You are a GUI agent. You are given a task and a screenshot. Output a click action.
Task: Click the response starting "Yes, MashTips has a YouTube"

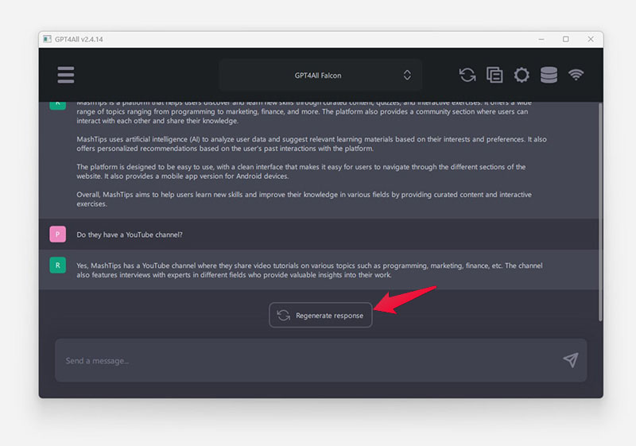[309, 270]
